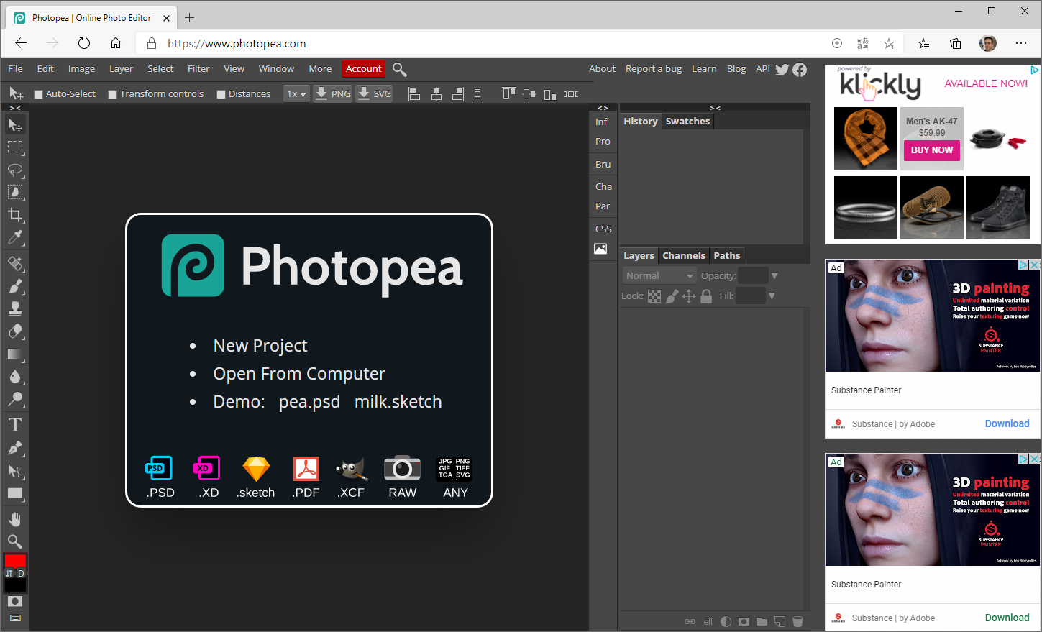Click the add layer mask icon
The image size is (1042, 632).
click(x=744, y=621)
